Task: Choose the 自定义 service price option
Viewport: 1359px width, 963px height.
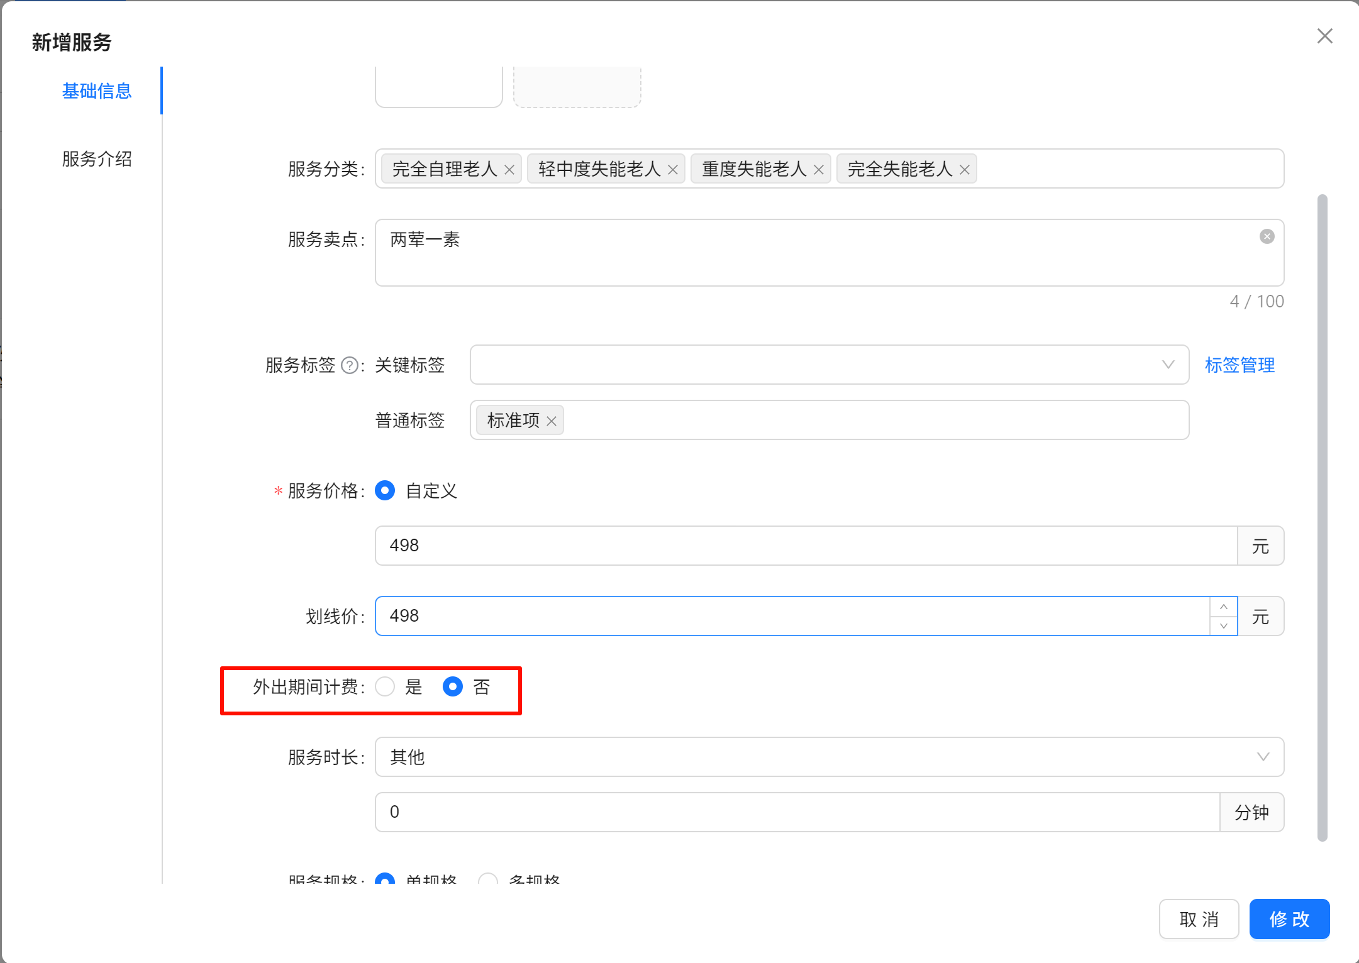Action: tap(385, 490)
